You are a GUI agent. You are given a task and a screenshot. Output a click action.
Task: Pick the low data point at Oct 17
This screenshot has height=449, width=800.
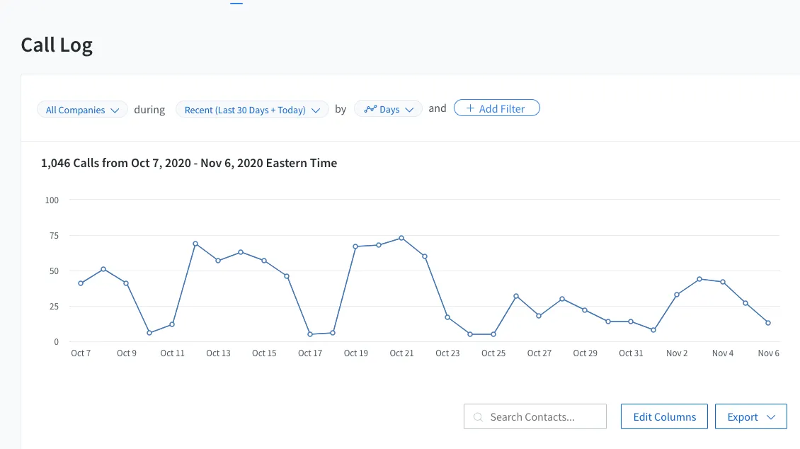pyautogui.click(x=310, y=334)
